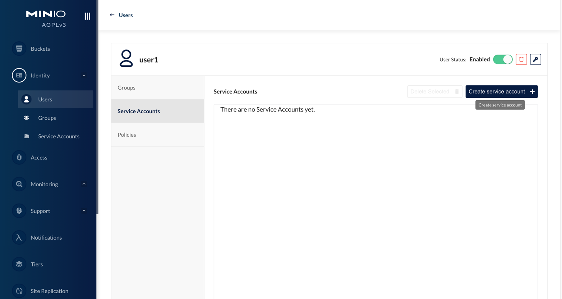Click the Tiers layers icon
This screenshot has width=562, height=299.
pos(19,264)
